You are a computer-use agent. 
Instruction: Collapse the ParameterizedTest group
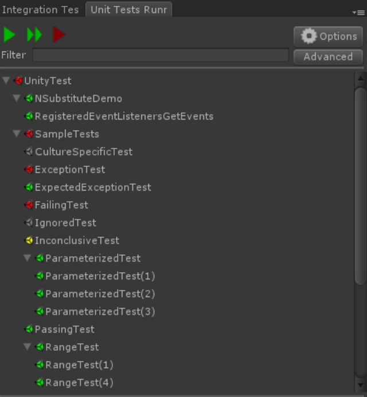[28, 259]
